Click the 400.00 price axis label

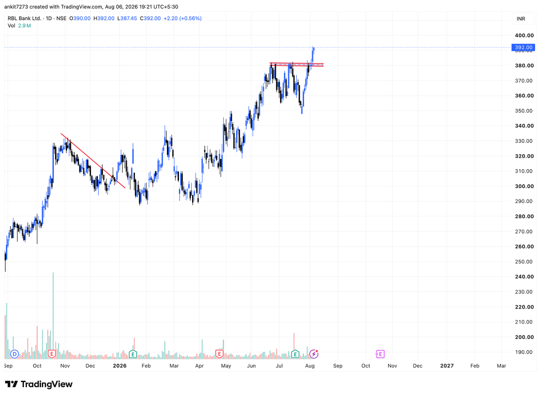click(524, 35)
